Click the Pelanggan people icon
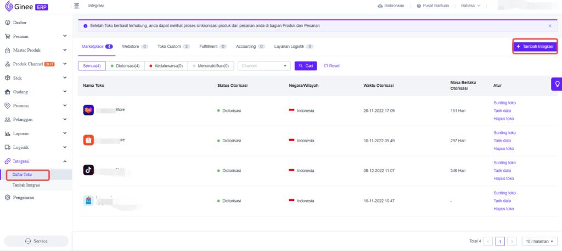The height and width of the screenshot is (251, 562). coord(8,120)
